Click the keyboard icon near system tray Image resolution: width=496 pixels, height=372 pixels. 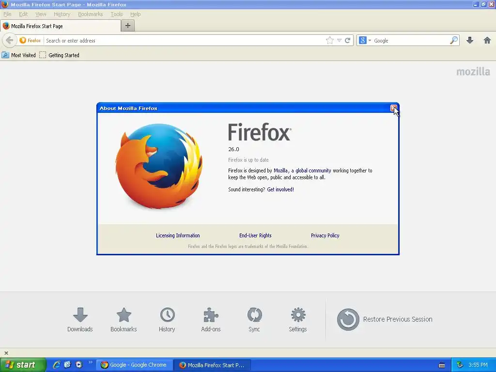(442, 365)
